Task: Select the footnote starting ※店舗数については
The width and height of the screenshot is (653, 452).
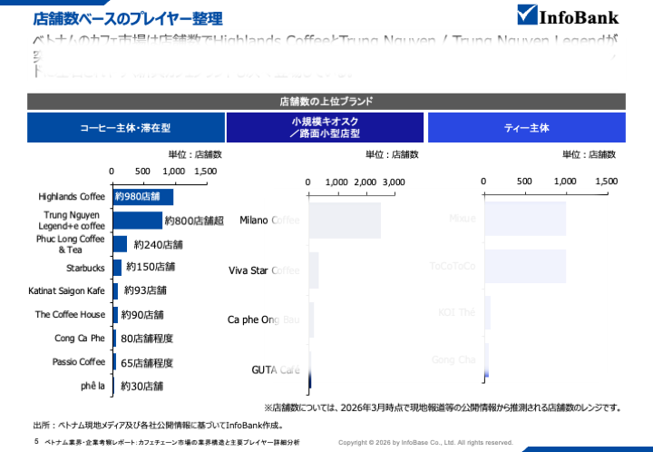Action: click(x=443, y=408)
